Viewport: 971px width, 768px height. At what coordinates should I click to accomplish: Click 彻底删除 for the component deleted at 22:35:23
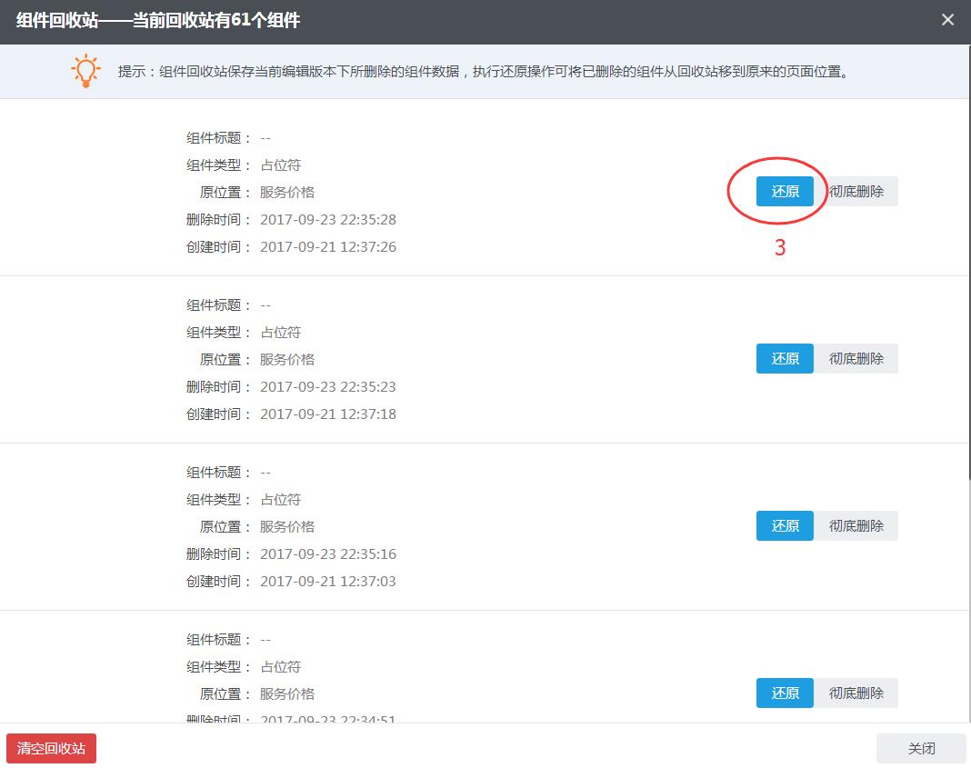tap(856, 359)
